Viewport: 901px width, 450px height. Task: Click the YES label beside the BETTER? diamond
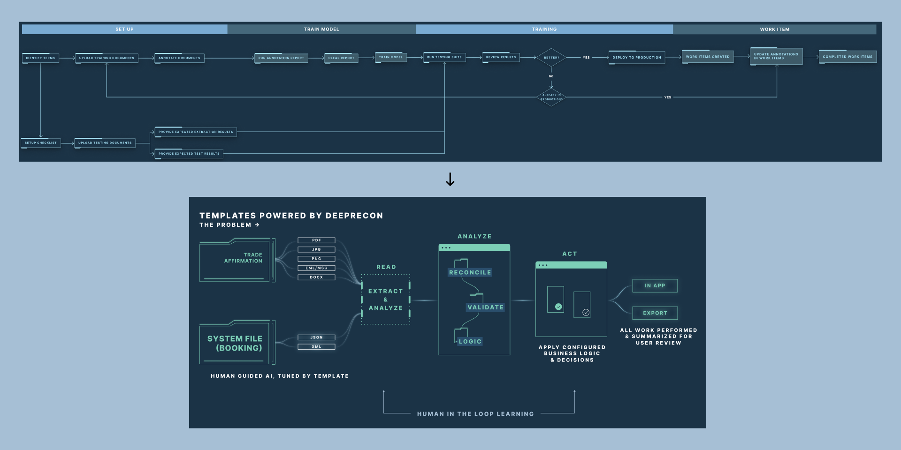tap(586, 58)
